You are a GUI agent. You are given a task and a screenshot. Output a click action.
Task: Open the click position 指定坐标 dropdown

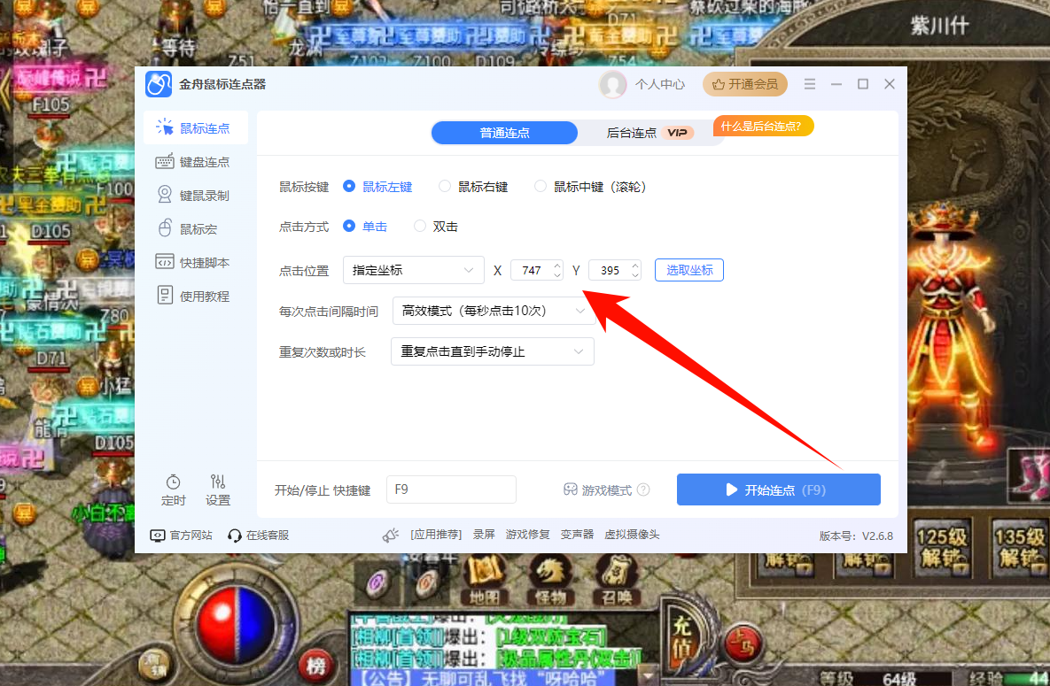point(413,270)
